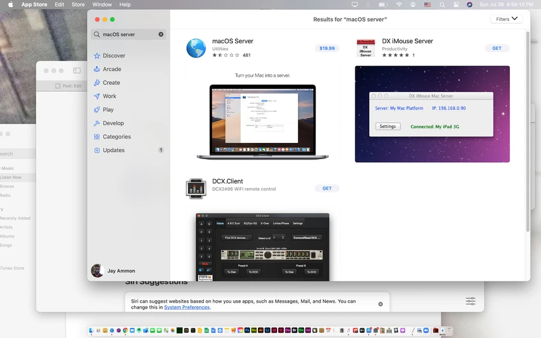Open the macOS Server app title
Screen dimensions: 541x338
point(233,41)
